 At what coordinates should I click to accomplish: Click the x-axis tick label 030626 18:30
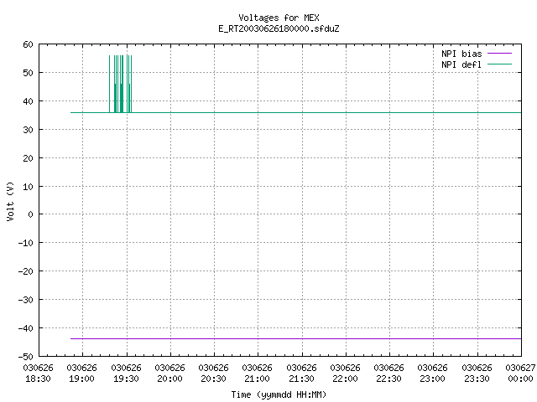(x=39, y=374)
